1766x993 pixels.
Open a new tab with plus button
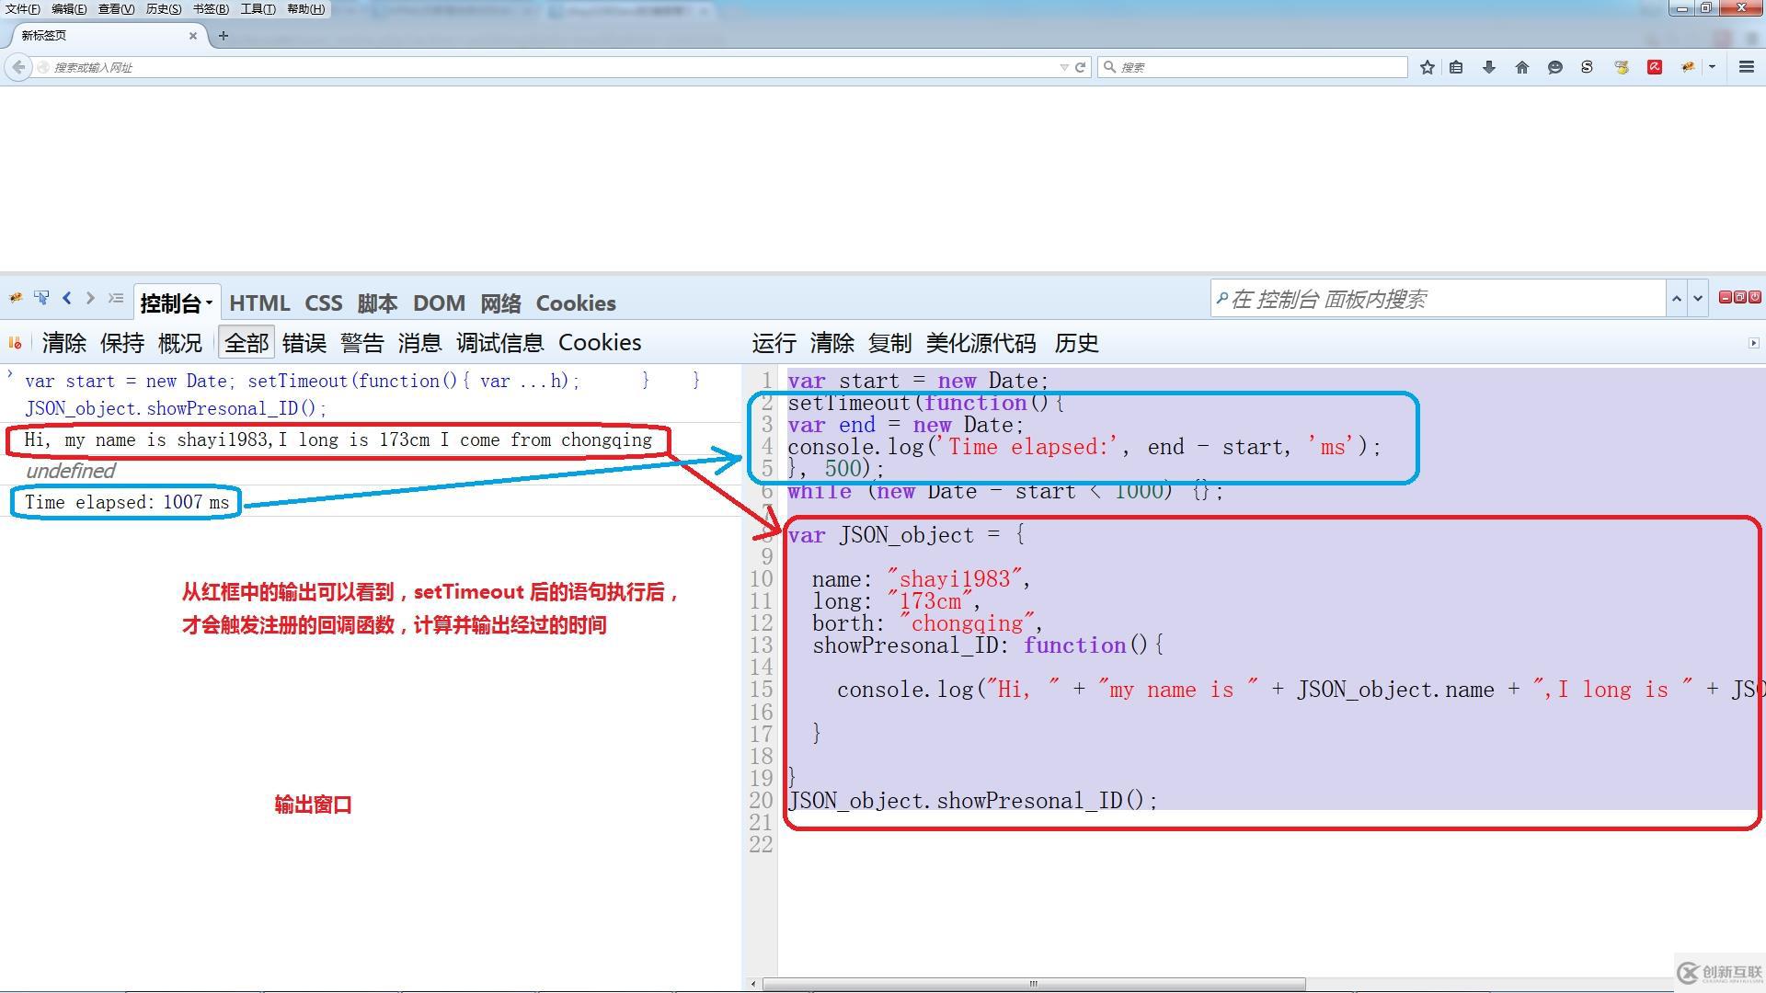(x=223, y=36)
